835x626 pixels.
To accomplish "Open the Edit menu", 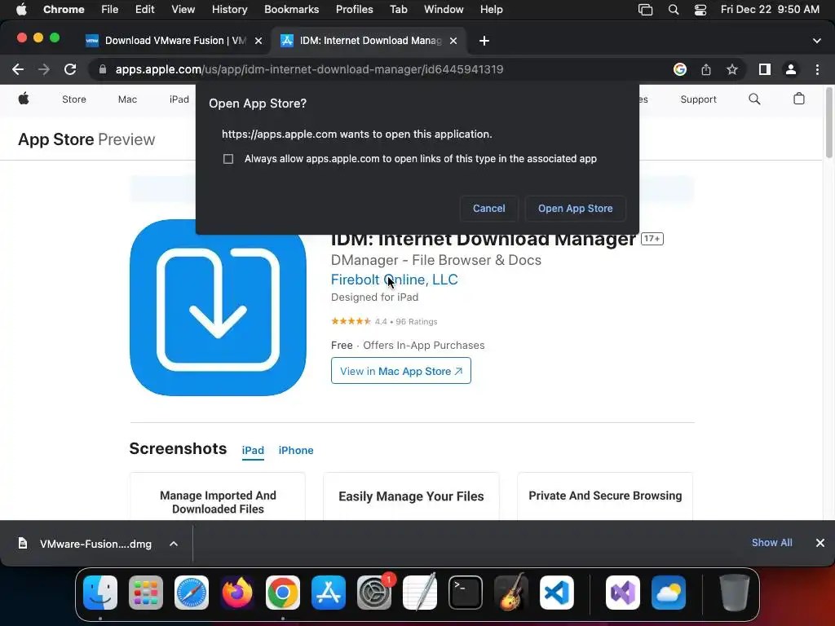I will (144, 10).
